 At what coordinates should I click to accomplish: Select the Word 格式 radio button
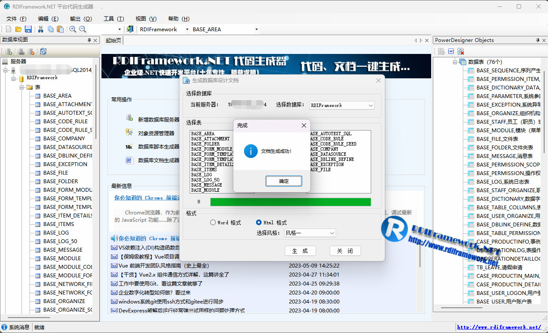point(213,223)
